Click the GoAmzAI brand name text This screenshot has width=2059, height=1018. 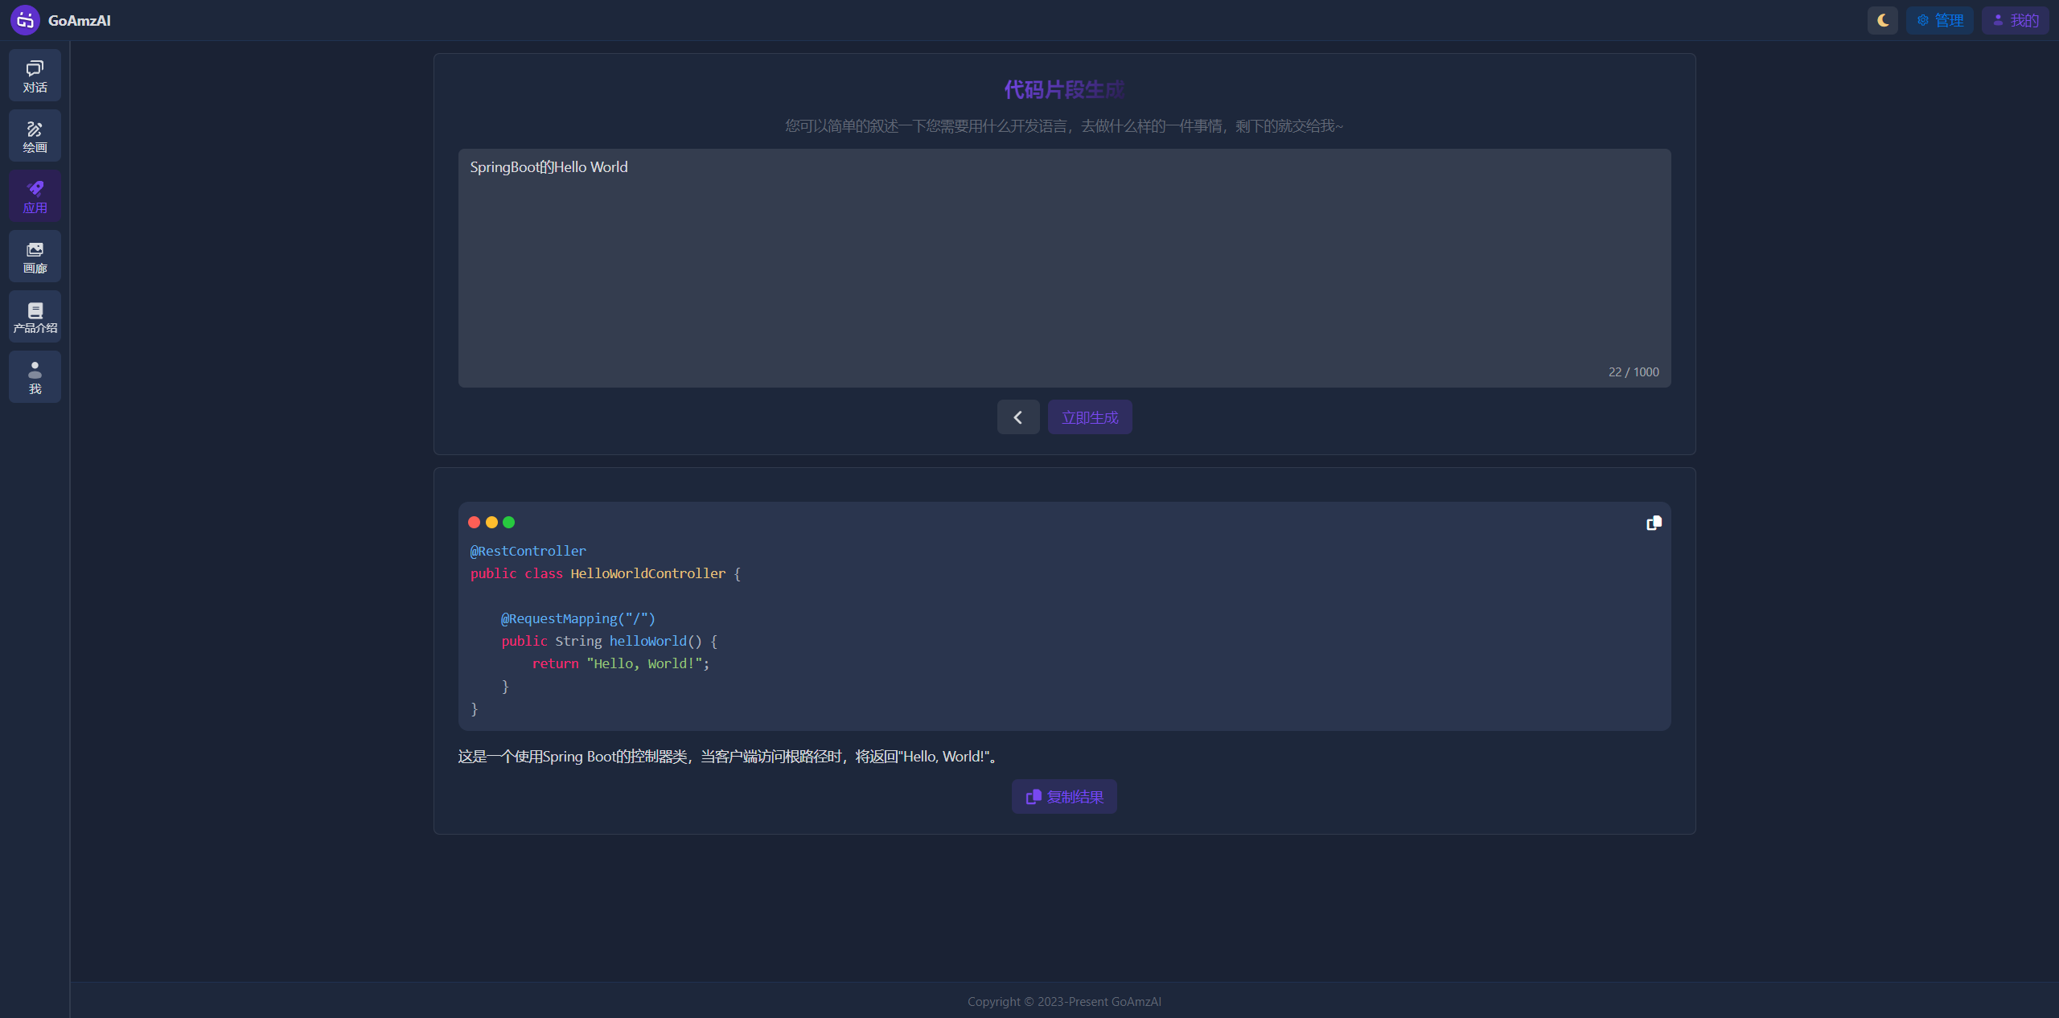pyautogui.click(x=80, y=21)
